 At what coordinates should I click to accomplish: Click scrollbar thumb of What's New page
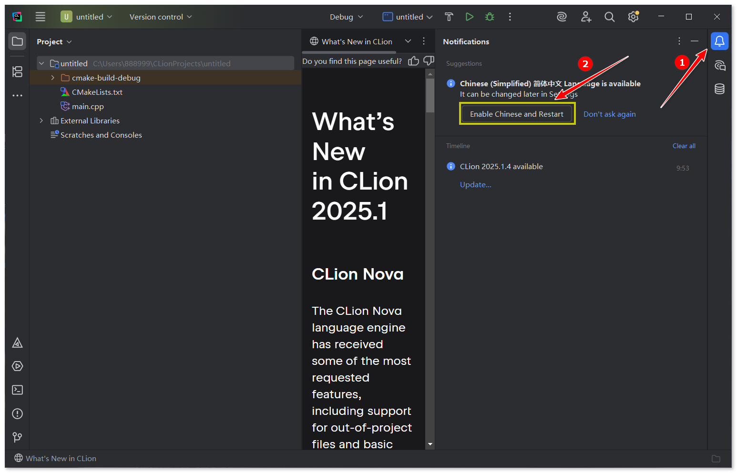[x=430, y=95]
